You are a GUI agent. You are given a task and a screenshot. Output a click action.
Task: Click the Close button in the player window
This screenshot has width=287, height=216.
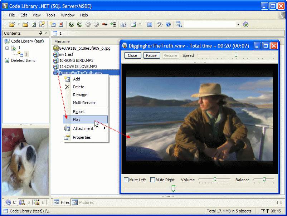tap(132, 55)
